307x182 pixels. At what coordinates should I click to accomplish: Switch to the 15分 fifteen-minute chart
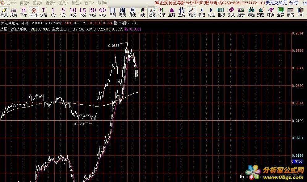point(83,12)
